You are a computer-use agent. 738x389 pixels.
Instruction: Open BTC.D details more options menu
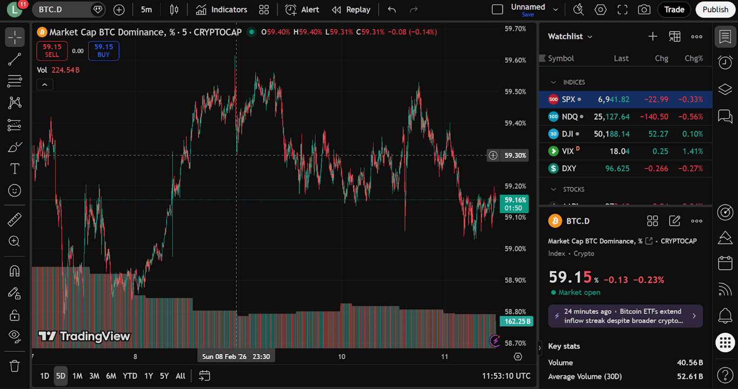pyautogui.click(x=696, y=221)
